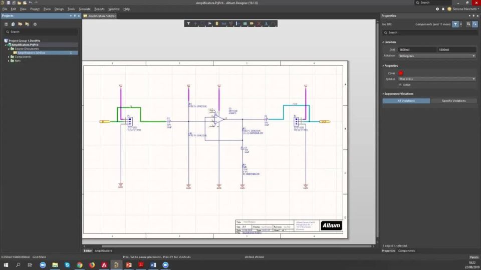Screen dimensions: 481x270
Task: Click the undo arrow in the quick access bar
Action: [x=31, y=3]
